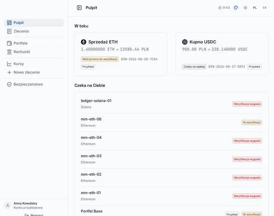Click Weryfikacja wygasła badge for mm-eth-04
274x216 pixels.
tap(247, 141)
